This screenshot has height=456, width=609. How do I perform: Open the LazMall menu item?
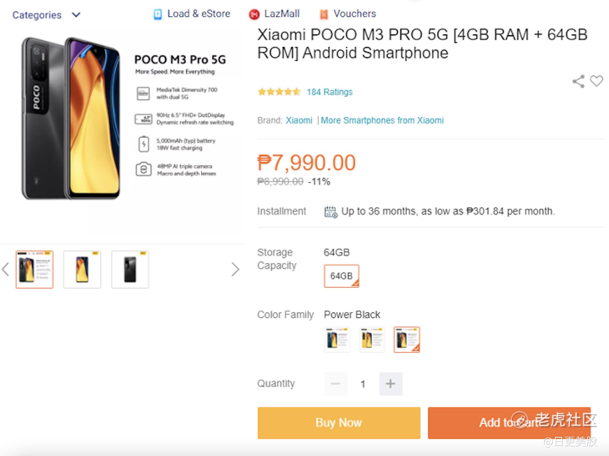[282, 14]
